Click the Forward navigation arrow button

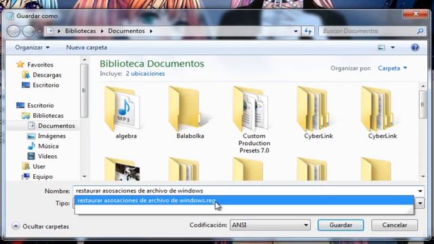coord(28,31)
